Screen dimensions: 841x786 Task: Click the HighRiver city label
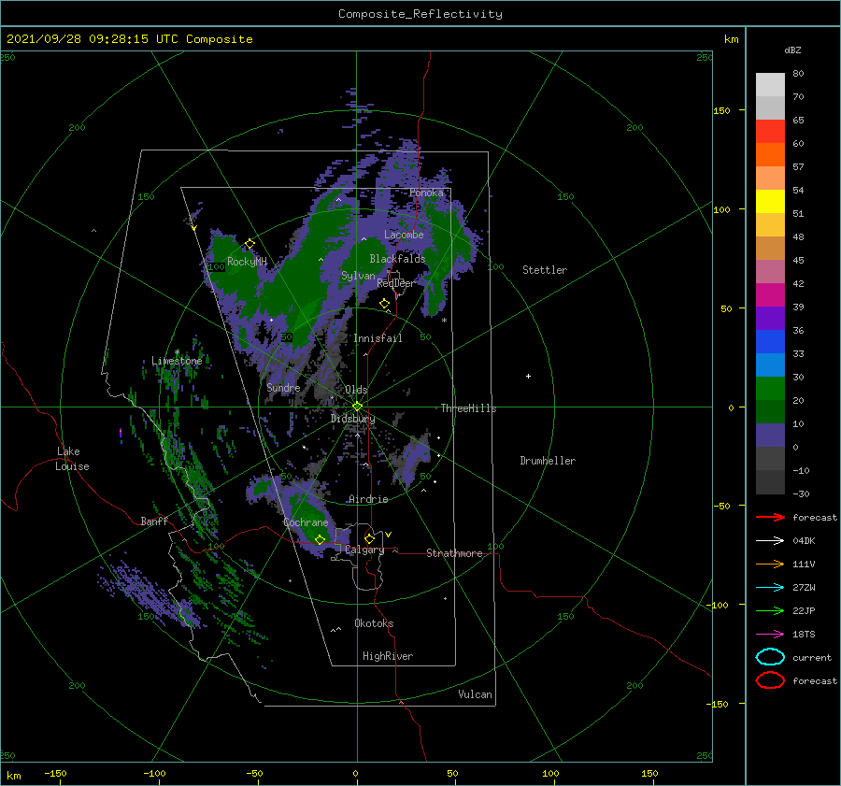388,656
